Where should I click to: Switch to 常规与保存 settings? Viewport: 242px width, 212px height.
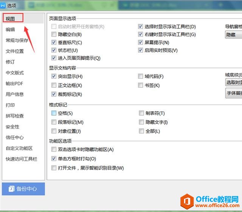click(x=17, y=40)
